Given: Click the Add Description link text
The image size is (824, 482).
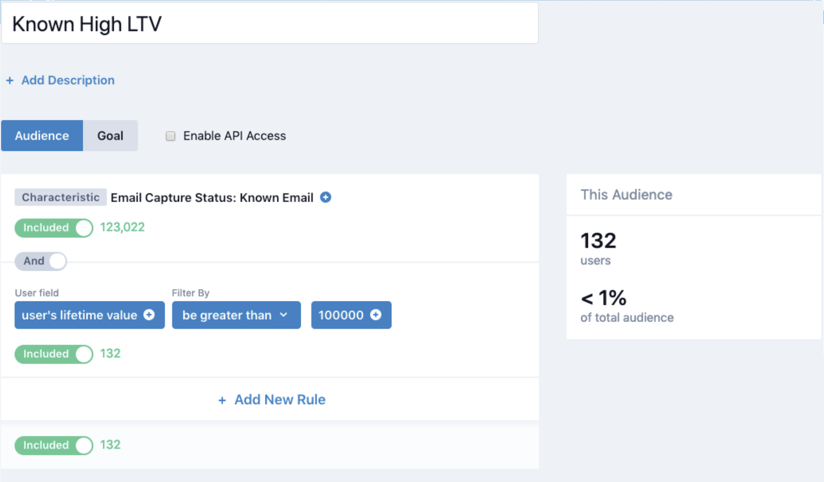Looking at the screenshot, I should pyautogui.click(x=68, y=80).
